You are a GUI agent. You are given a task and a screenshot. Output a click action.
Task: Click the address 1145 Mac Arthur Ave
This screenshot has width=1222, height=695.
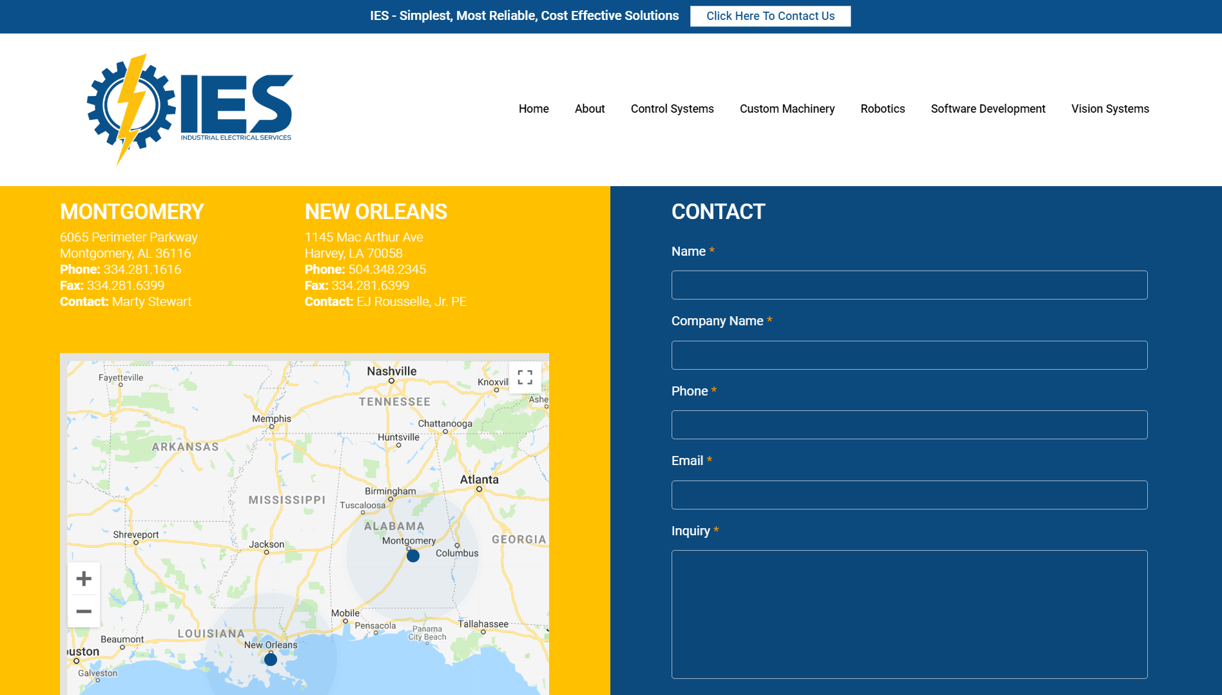coord(364,237)
